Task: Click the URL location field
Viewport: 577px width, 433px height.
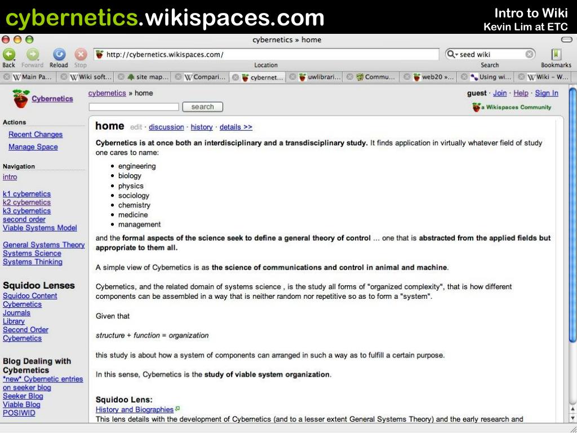Action: click(x=266, y=55)
